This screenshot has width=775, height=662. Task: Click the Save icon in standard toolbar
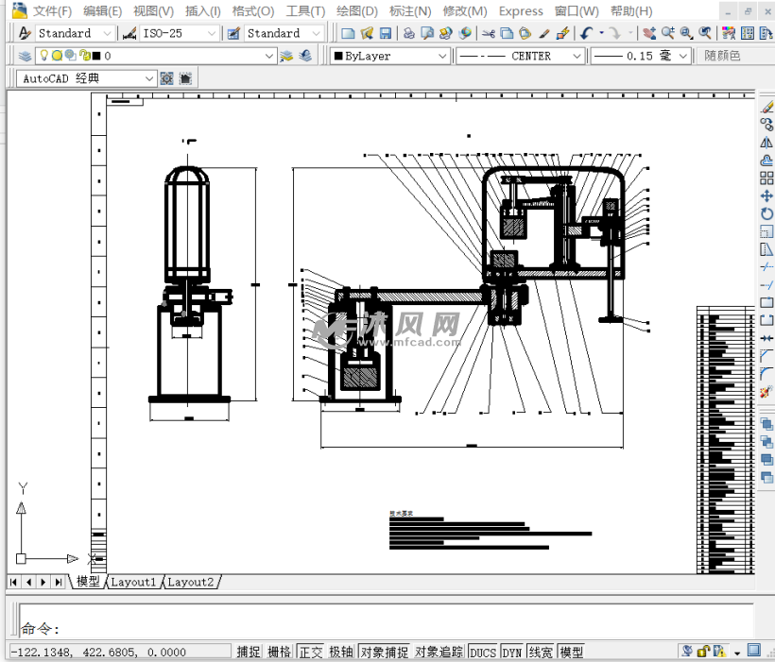tap(385, 33)
